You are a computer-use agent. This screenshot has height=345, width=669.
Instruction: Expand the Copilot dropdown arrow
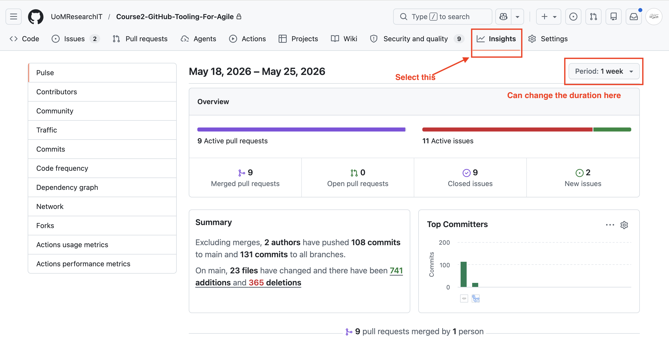pyautogui.click(x=517, y=17)
